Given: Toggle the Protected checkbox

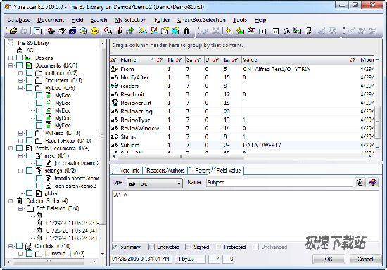Looking at the screenshot, I should click(219, 247).
